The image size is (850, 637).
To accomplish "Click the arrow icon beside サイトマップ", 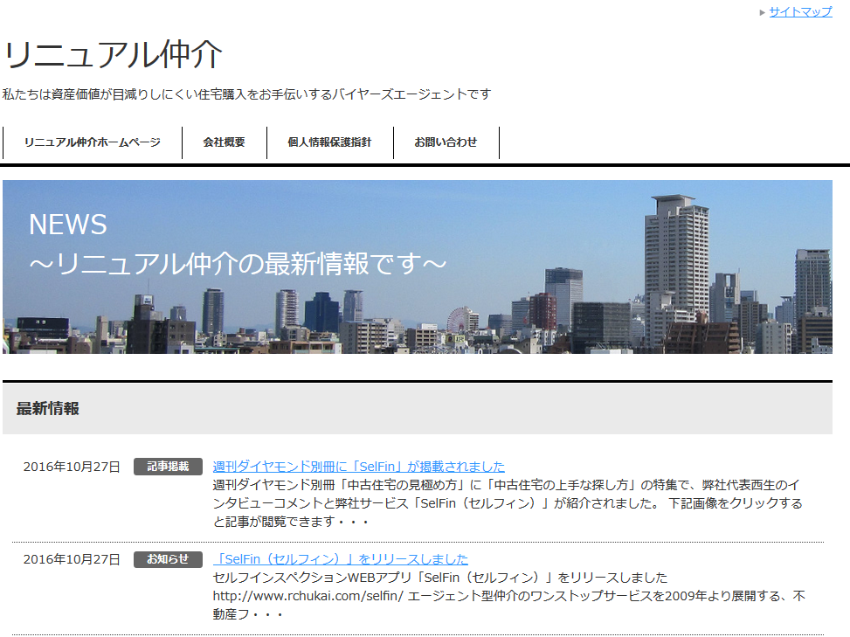I will pyautogui.click(x=761, y=12).
